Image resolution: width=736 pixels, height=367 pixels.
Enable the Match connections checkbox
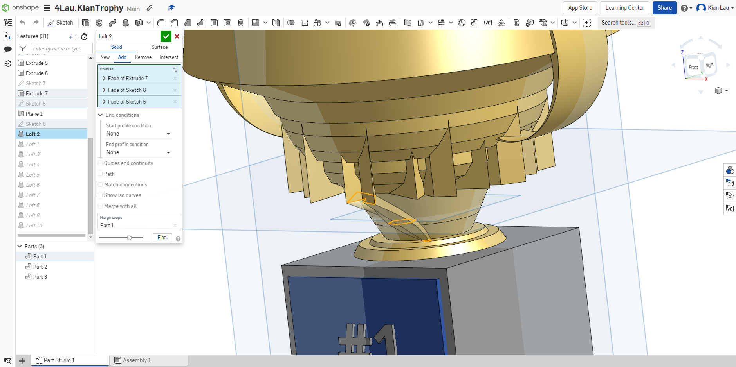pos(100,184)
